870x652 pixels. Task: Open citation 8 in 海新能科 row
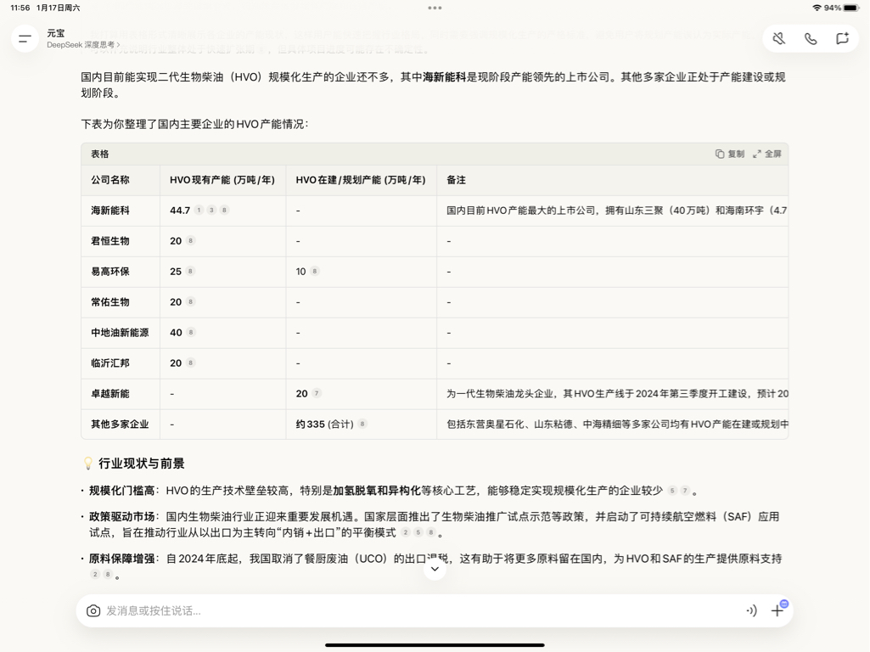pyautogui.click(x=224, y=211)
